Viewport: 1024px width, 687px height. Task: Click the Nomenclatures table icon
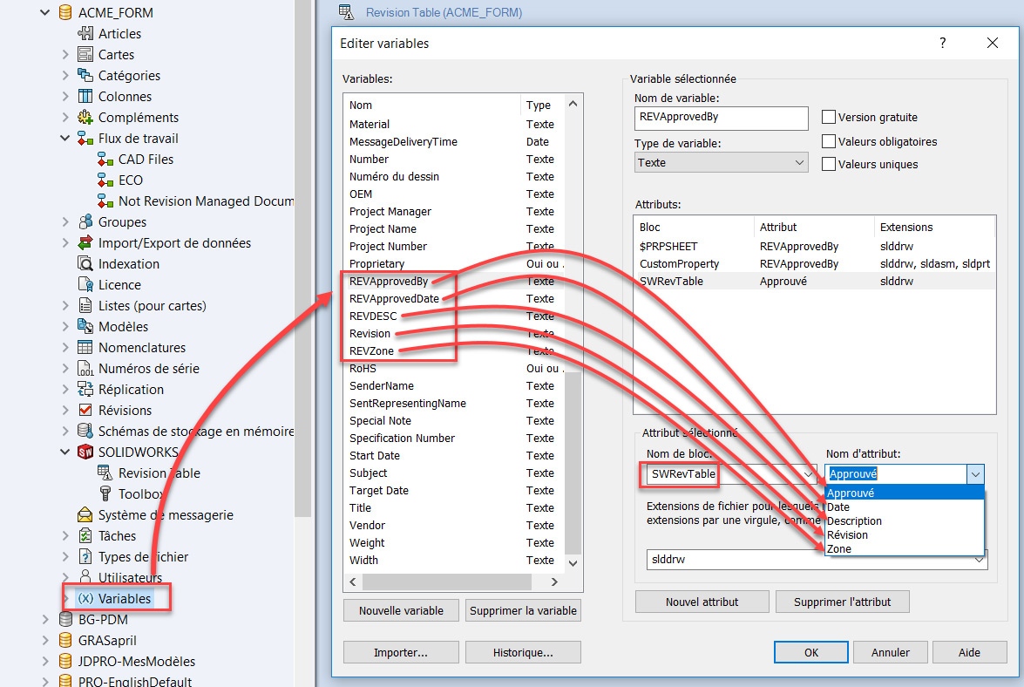[85, 347]
